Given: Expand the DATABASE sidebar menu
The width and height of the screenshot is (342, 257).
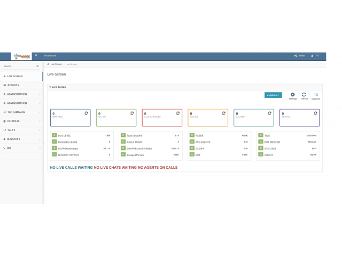Looking at the screenshot, I should coord(21,121).
